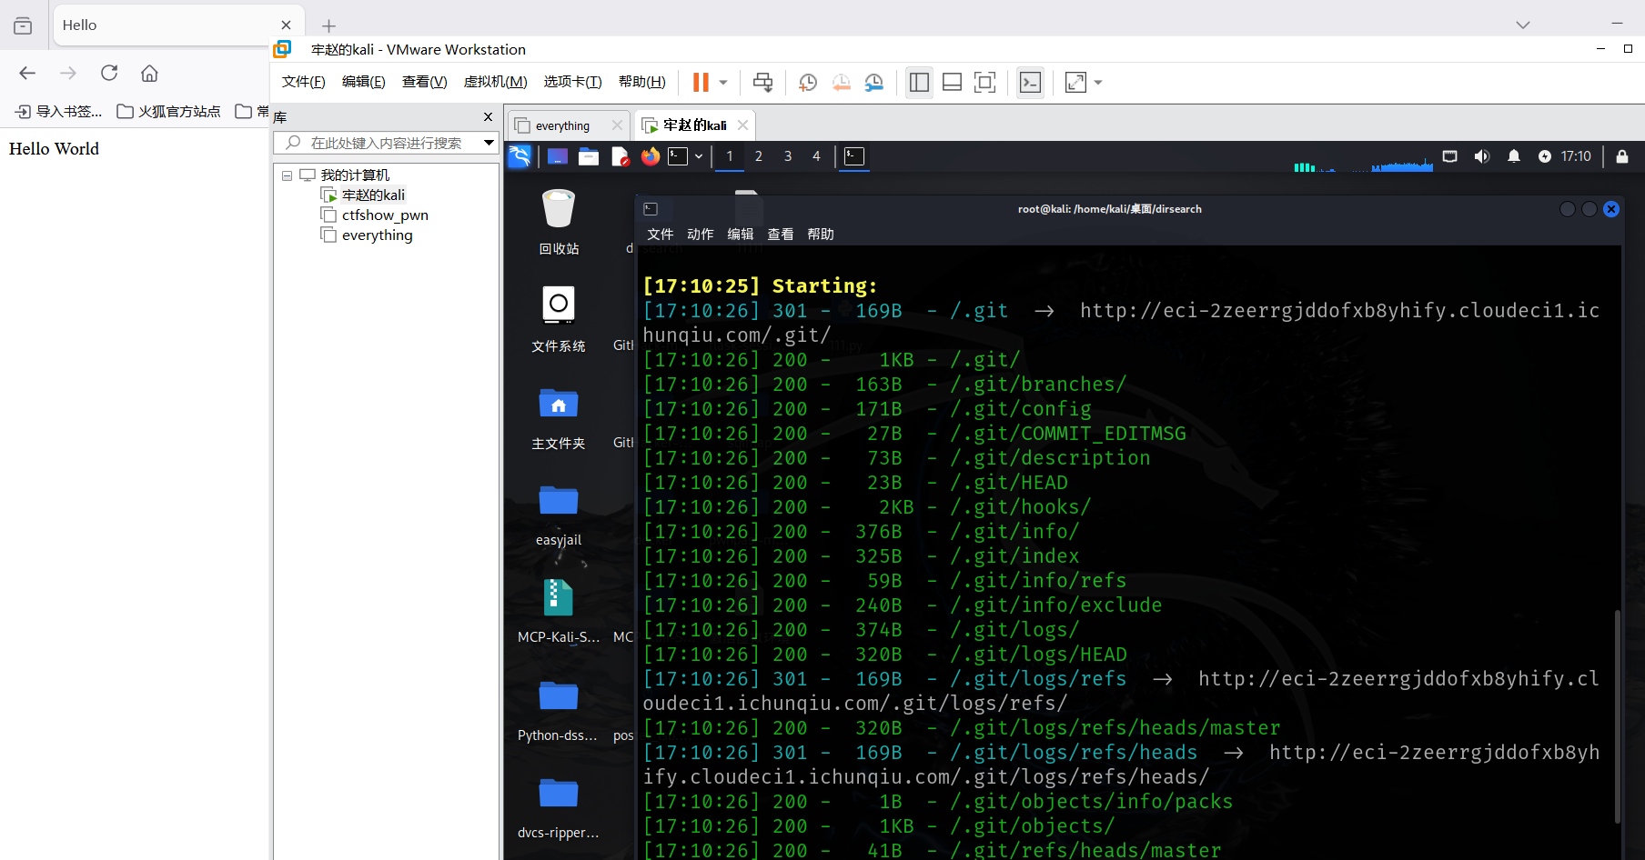Open the terminal 动作 menu
The width and height of the screenshot is (1645, 860).
pyautogui.click(x=700, y=235)
